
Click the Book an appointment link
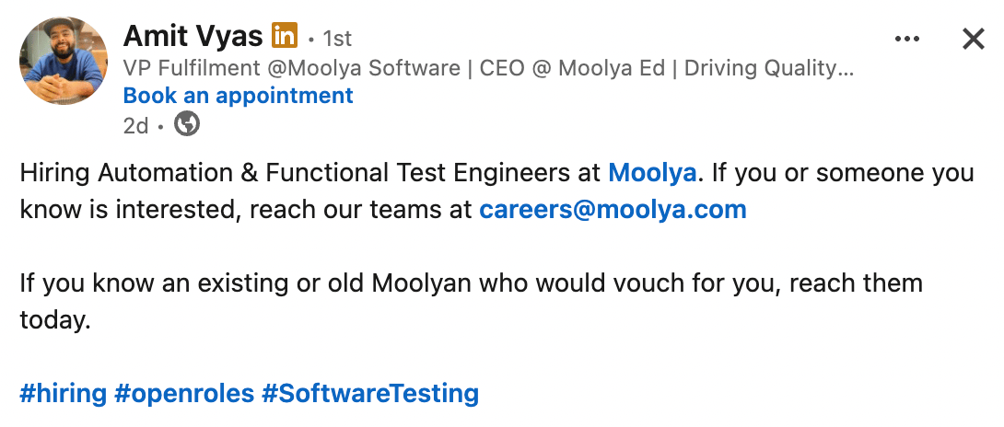[x=238, y=96]
